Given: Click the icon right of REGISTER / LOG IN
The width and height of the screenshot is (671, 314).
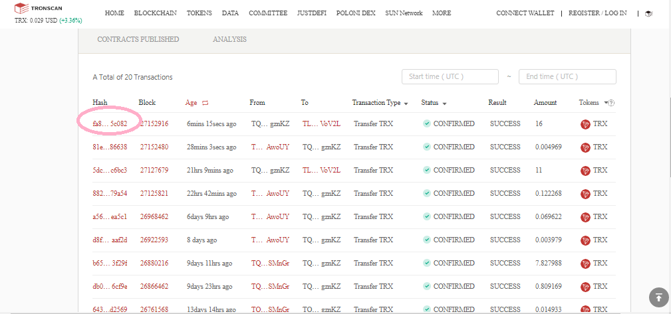Looking at the screenshot, I should pyautogui.click(x=649, y=14).
